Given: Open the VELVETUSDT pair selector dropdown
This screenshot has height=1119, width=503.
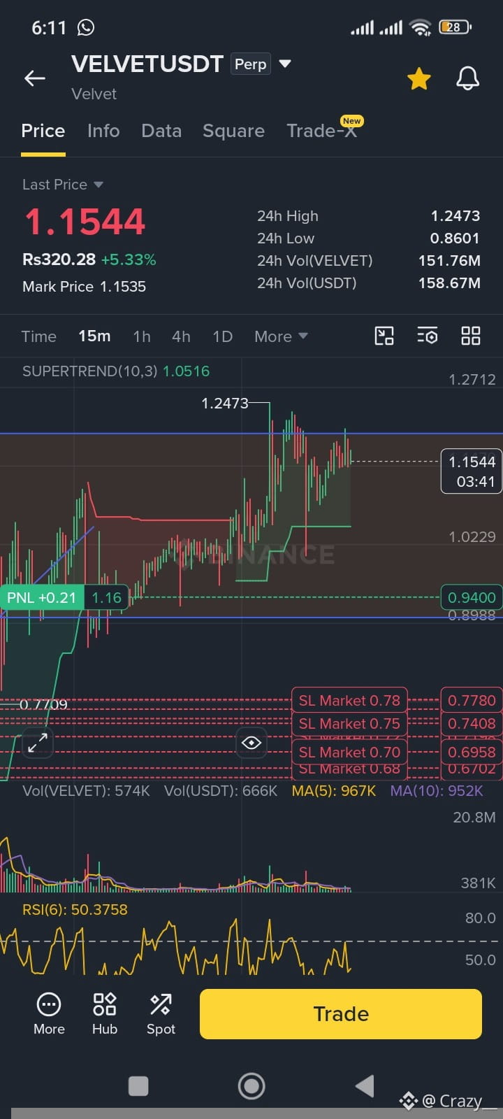Looking at the screenshot, I should 285,64.
